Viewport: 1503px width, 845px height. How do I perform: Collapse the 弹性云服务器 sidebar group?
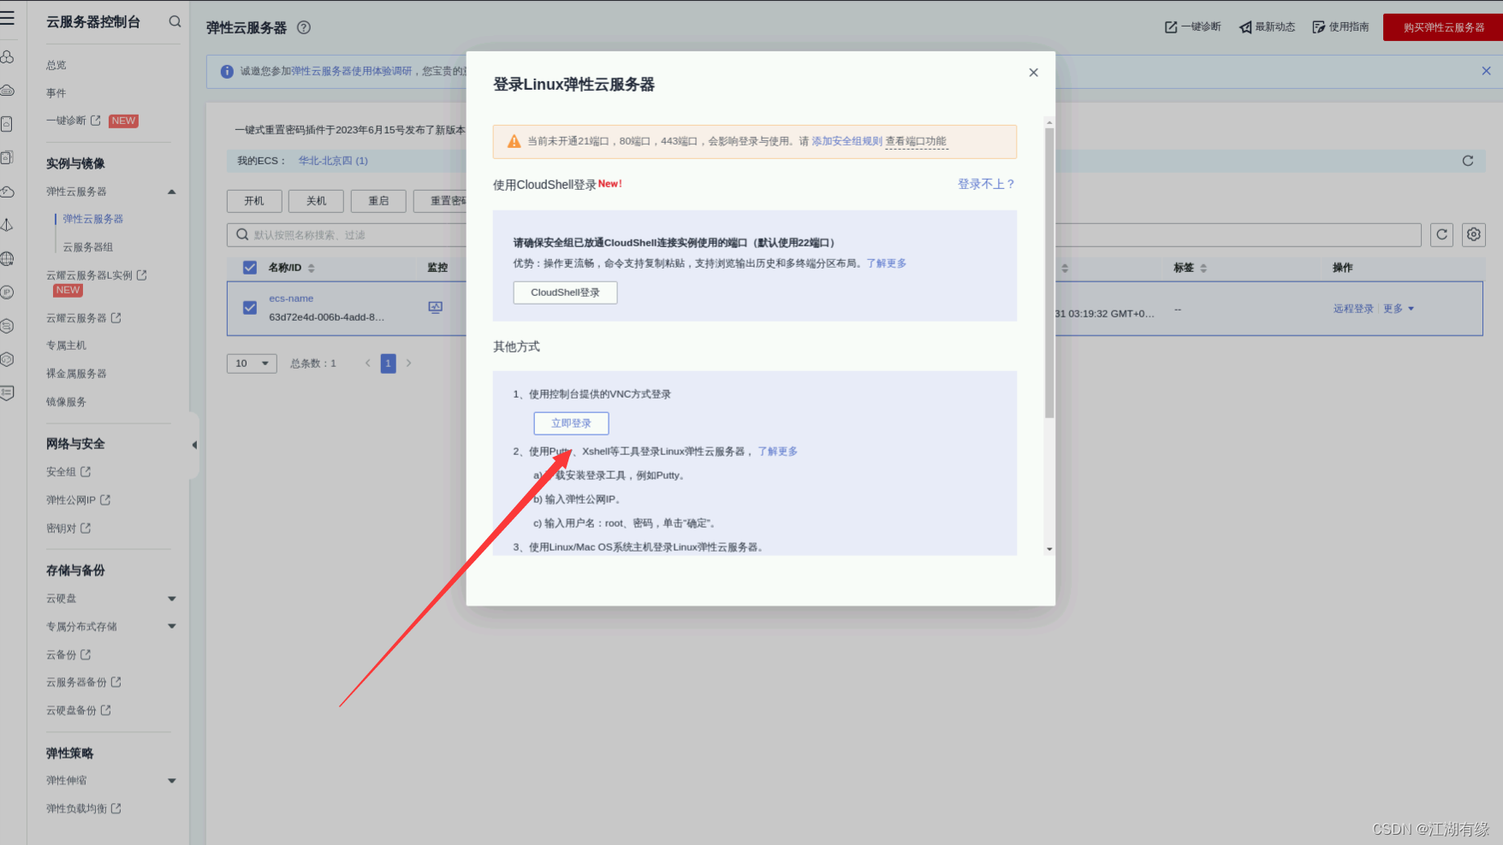click(x=172, y=192)
